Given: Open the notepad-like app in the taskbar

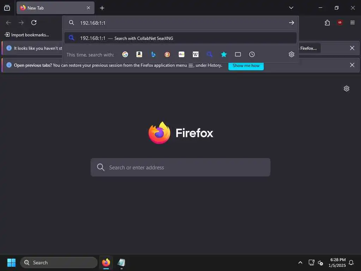Looking at the screenshot, I should [x=121, y=263].
